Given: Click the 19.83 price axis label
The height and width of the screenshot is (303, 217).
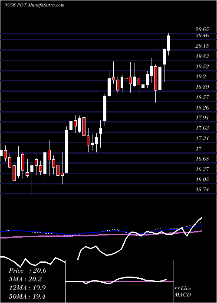Looking at the screenshot, I should point(202,56).
